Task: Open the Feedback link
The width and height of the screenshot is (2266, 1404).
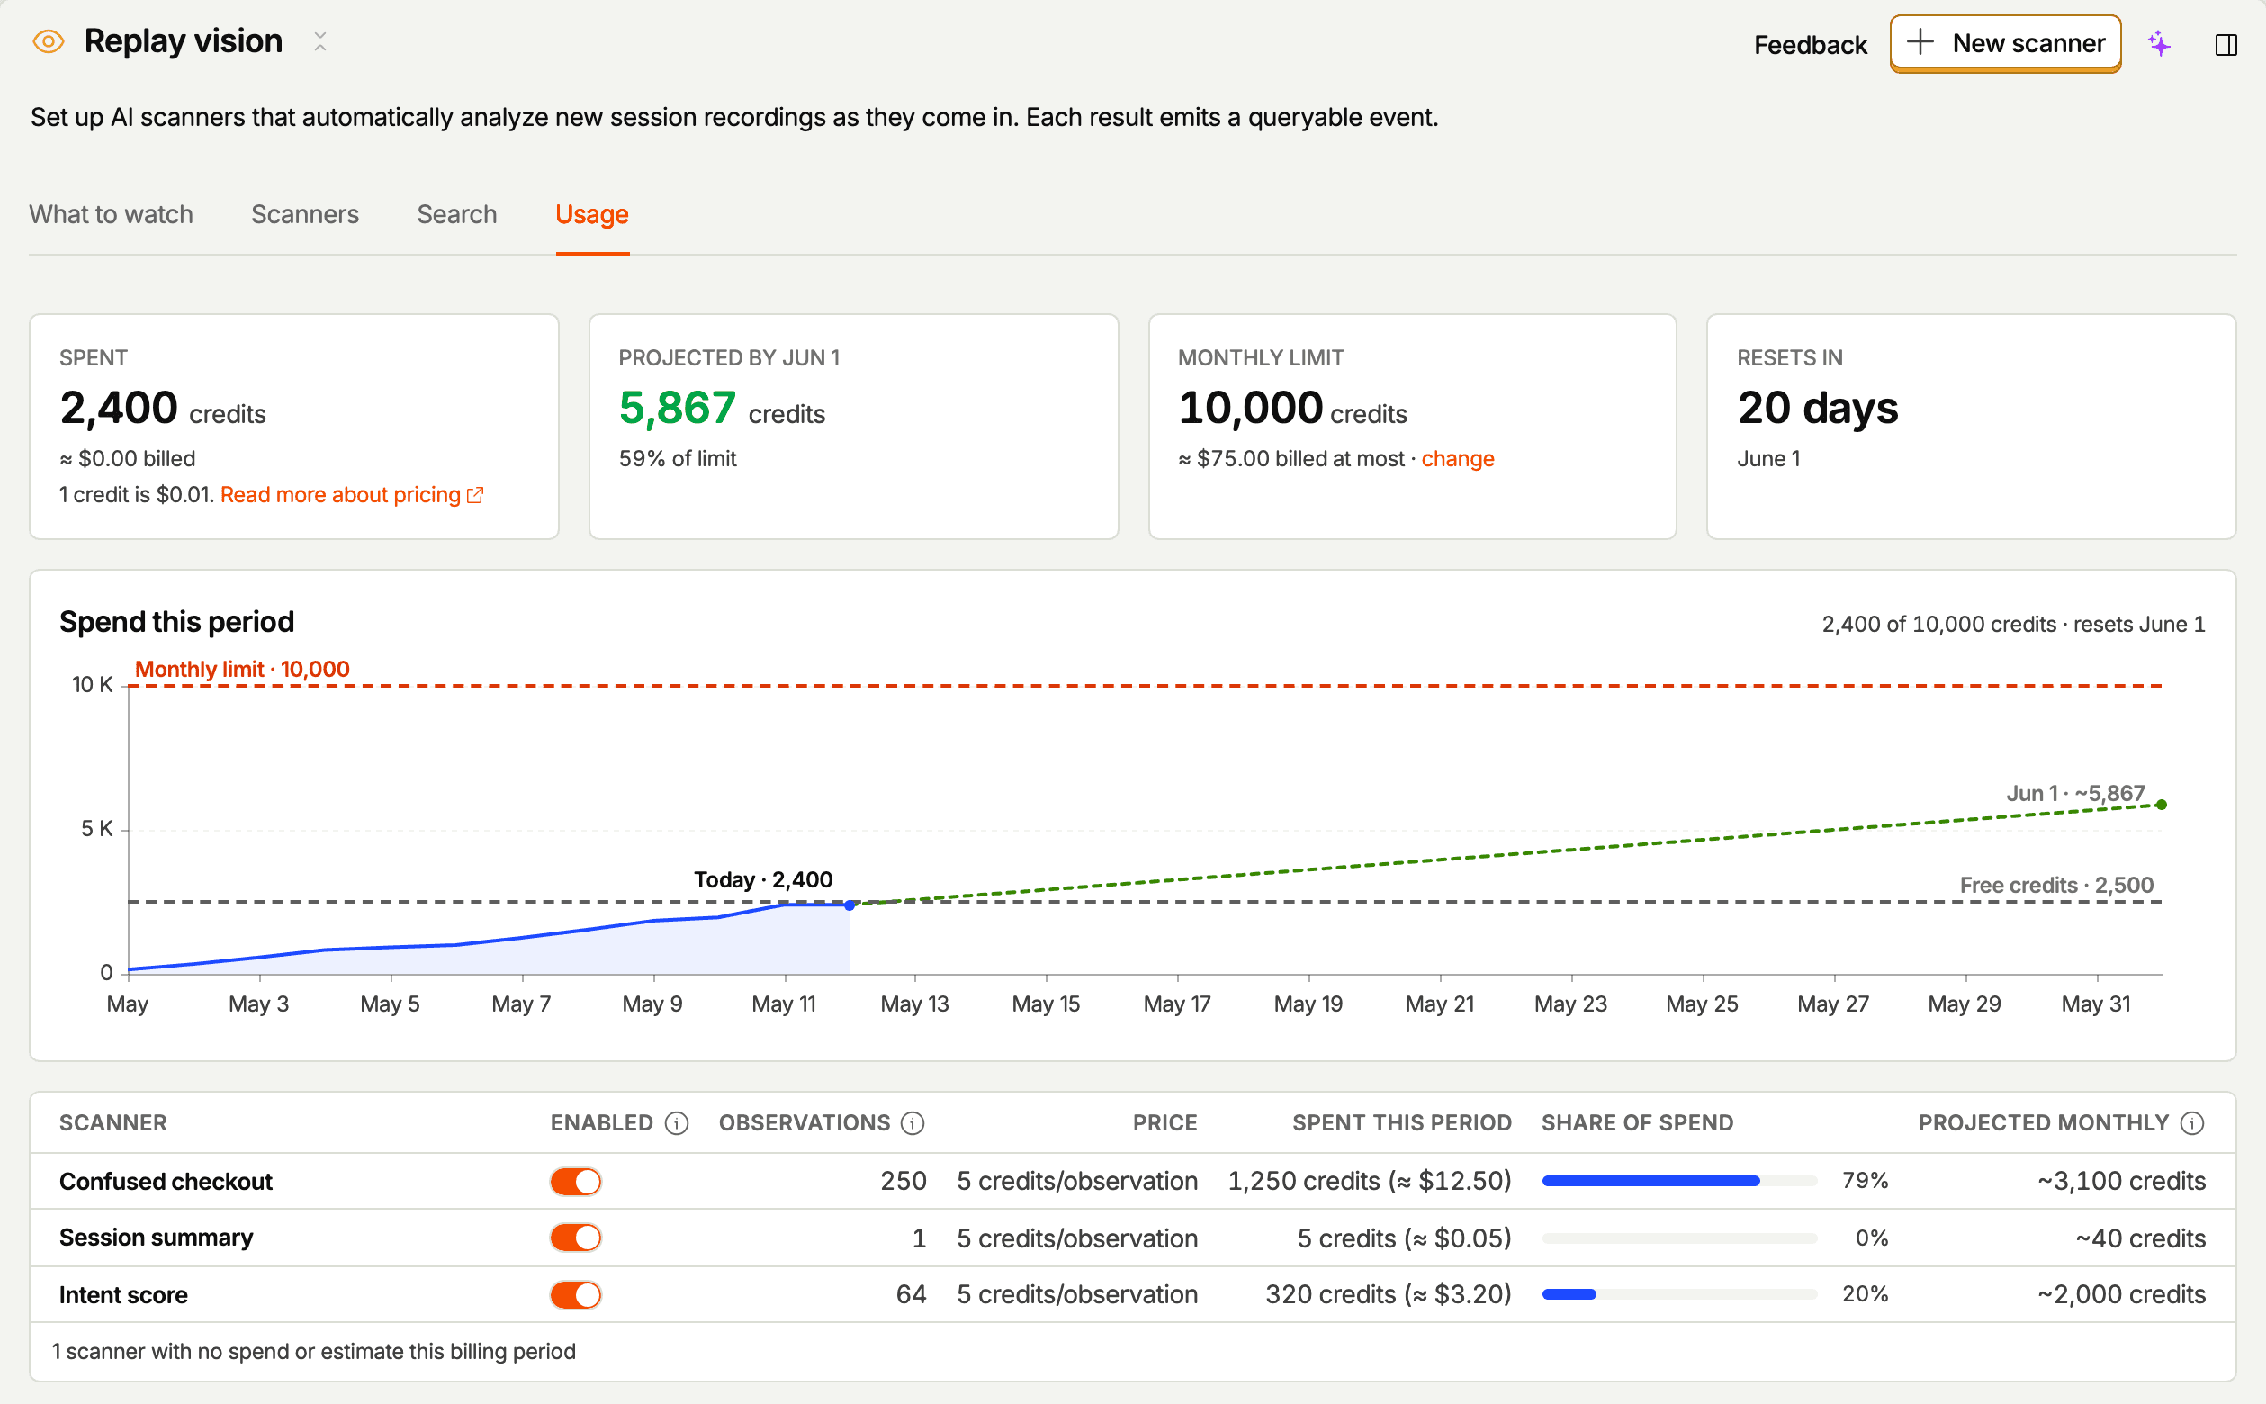Action: 1809,45
